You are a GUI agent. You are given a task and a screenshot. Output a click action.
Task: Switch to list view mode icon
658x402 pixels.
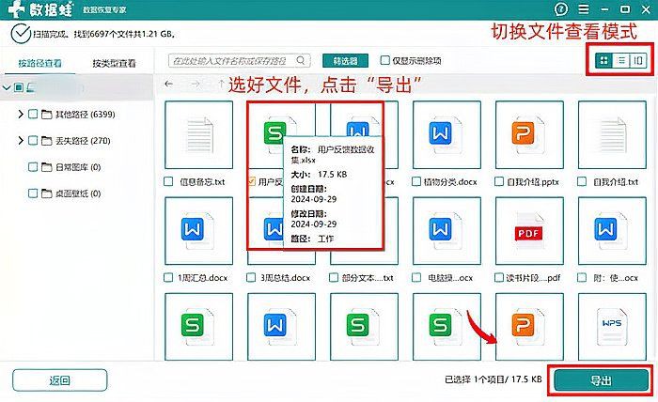coord(621,60)
